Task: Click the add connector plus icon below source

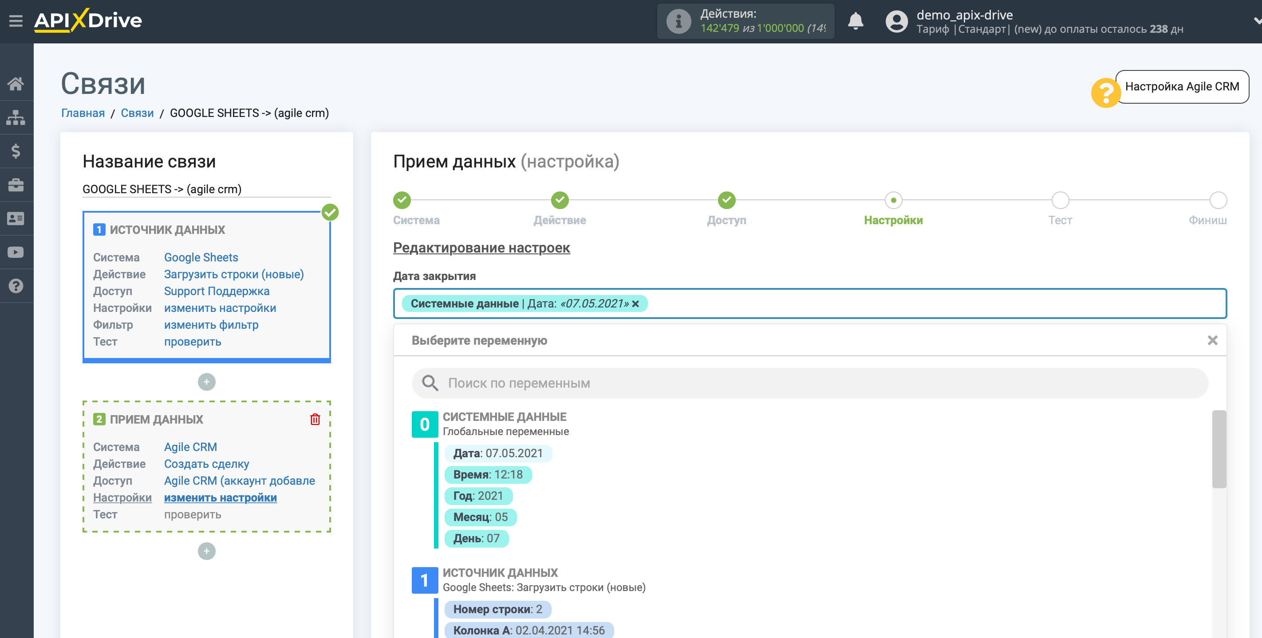Action: [207, 381]
